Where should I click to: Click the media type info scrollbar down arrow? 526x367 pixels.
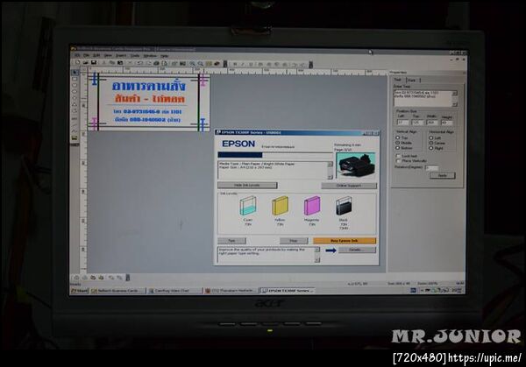[330, 177]
